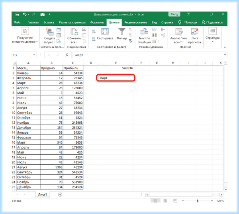
Task: Click the vertical scrollbar down arrow
Action: point(226,189)
